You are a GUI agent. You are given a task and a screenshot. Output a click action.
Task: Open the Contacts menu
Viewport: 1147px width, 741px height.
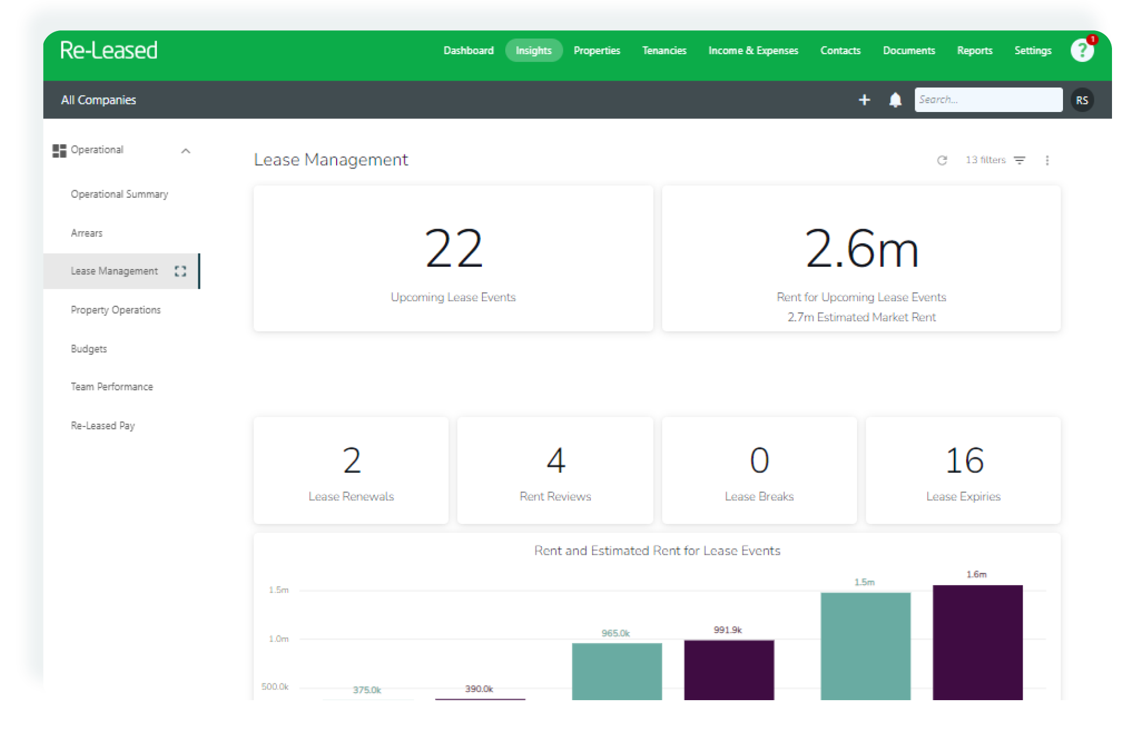point(840,51)
